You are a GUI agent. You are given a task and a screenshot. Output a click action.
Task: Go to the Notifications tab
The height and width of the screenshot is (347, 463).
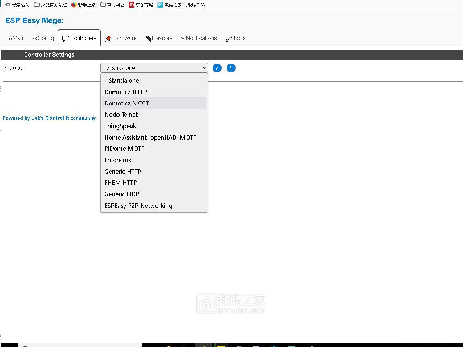[199, 38]
